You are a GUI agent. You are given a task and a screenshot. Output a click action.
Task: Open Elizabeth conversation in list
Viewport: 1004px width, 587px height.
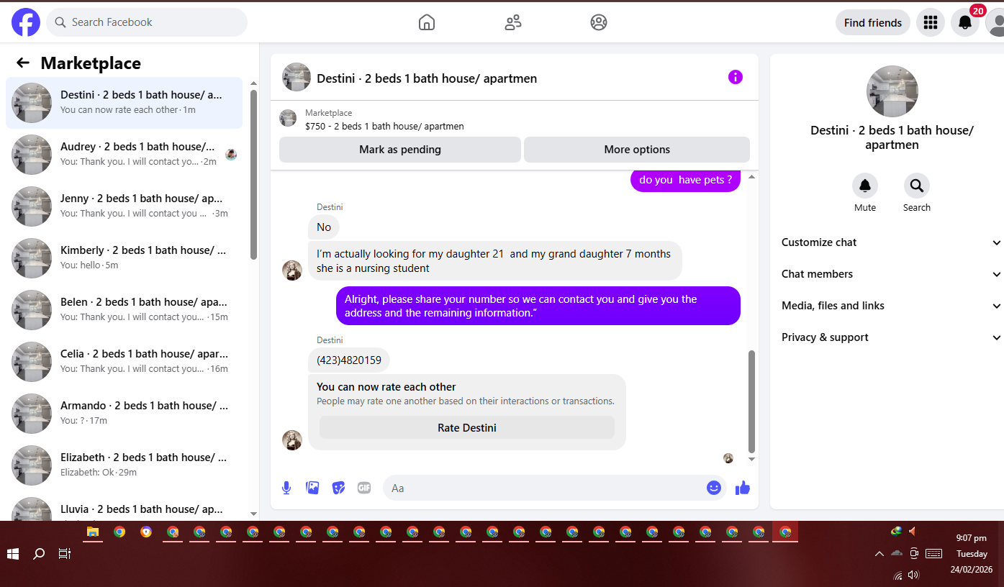(124, 465)
